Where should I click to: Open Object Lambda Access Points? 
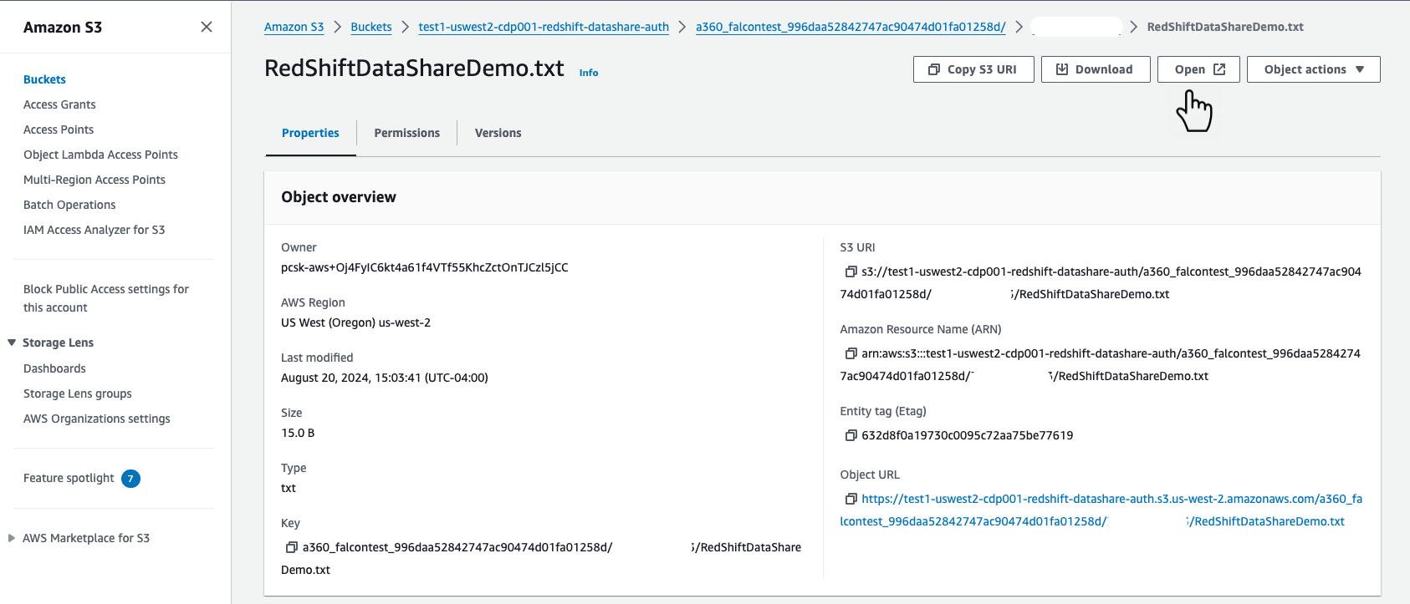pos(100,155)
